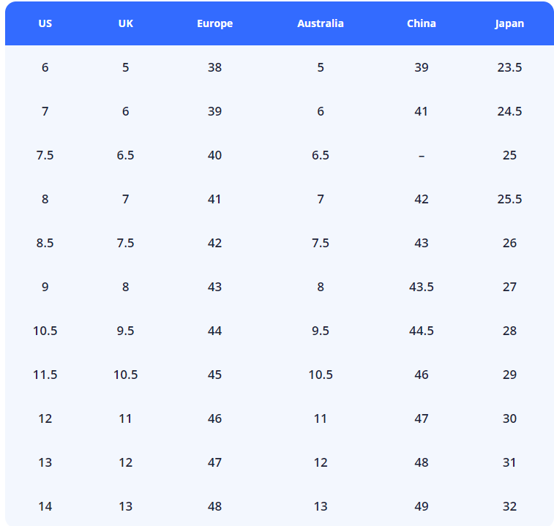
Task: Select the Australia column header
Action: coord(321,23)
